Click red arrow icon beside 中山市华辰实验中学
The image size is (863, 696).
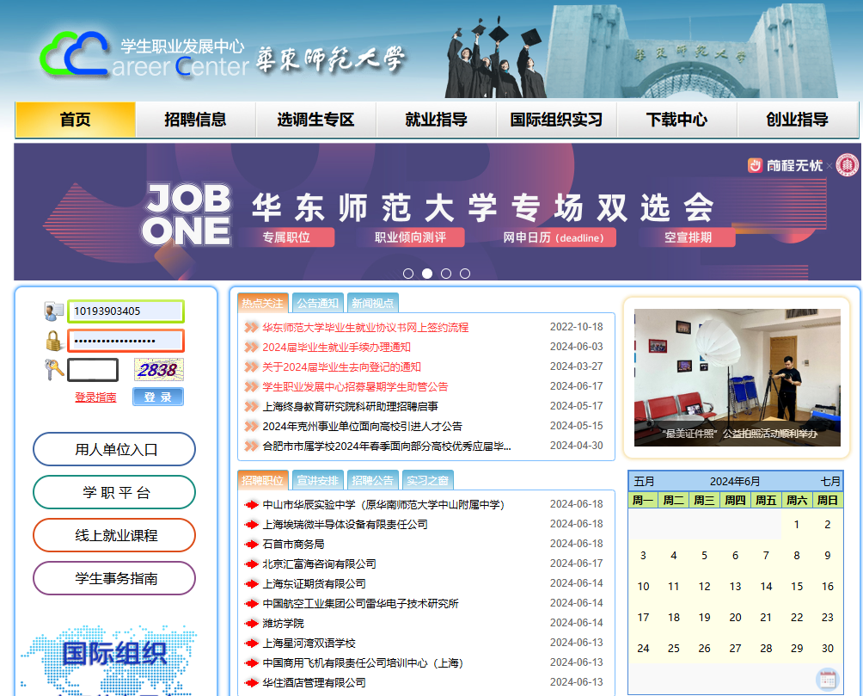click(251, 505)
